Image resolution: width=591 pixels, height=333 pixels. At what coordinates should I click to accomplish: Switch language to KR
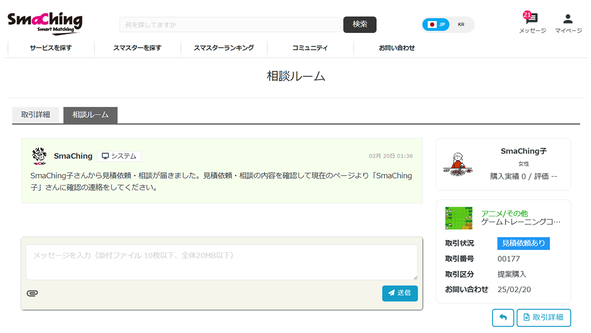[461, 25]
